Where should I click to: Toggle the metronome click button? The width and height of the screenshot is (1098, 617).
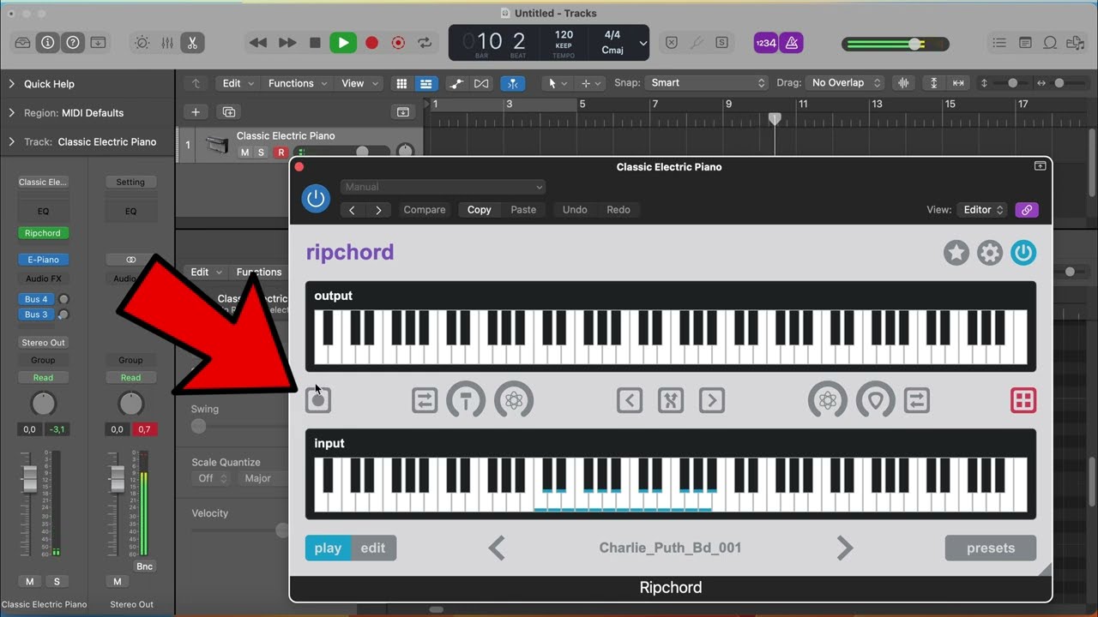(x=792, y=43)
